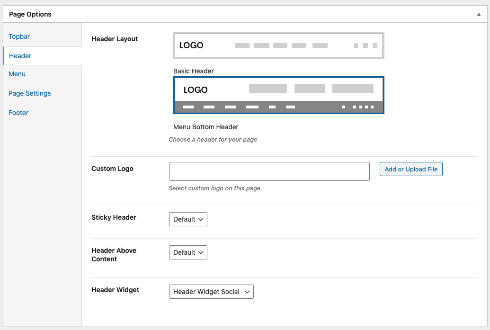The height and width of the screenshot is (330, 490).
Task: Collapse the Page Options panel arrow
Action: (x=479, y=14)
